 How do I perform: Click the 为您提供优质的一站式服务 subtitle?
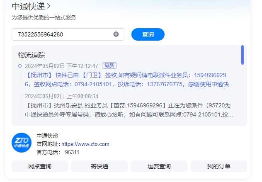pyautogui.click(x=44, y=17)
